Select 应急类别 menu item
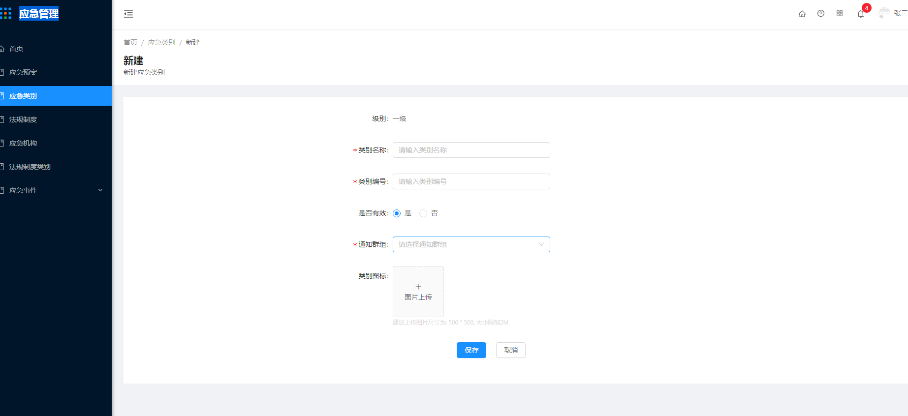Image resolution: width=908 pixels, height=416 pixels. (x=56, y=96)
